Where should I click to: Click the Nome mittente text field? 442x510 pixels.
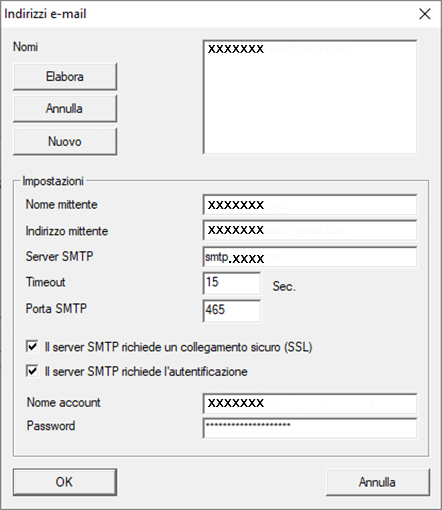[310, 205]
